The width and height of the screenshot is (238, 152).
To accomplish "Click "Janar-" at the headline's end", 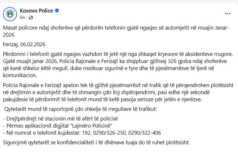I will 221,28.
